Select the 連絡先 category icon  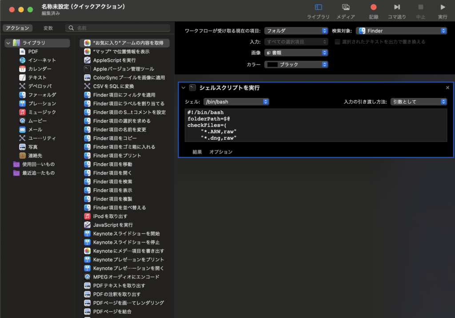click(x=22, y=156)
